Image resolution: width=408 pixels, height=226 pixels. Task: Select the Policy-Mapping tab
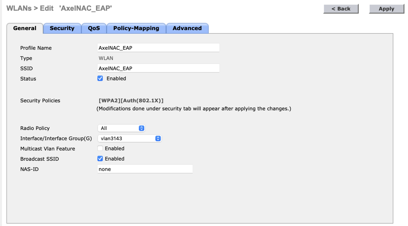(136, 28)
